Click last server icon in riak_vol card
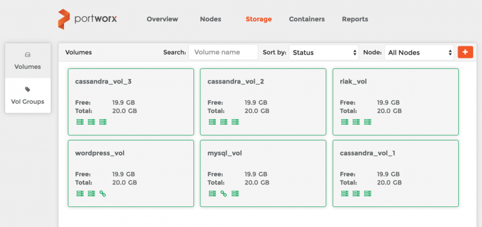Image resolution: width=482 pixels, height=227 pixels. pos(368,122)
